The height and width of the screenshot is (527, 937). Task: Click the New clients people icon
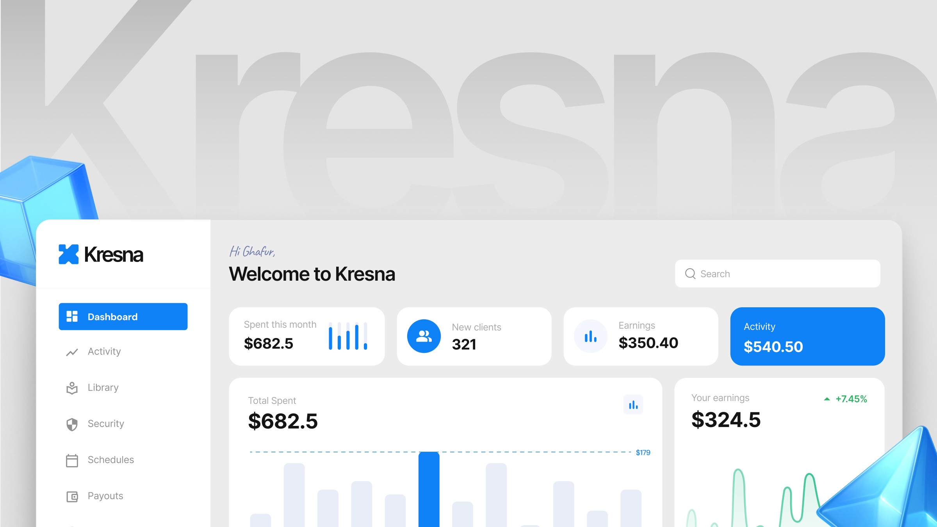coord(424,336)
